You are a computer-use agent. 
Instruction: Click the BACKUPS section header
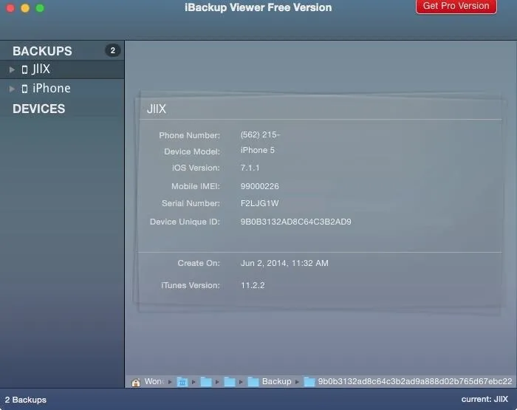pos(42,51)
